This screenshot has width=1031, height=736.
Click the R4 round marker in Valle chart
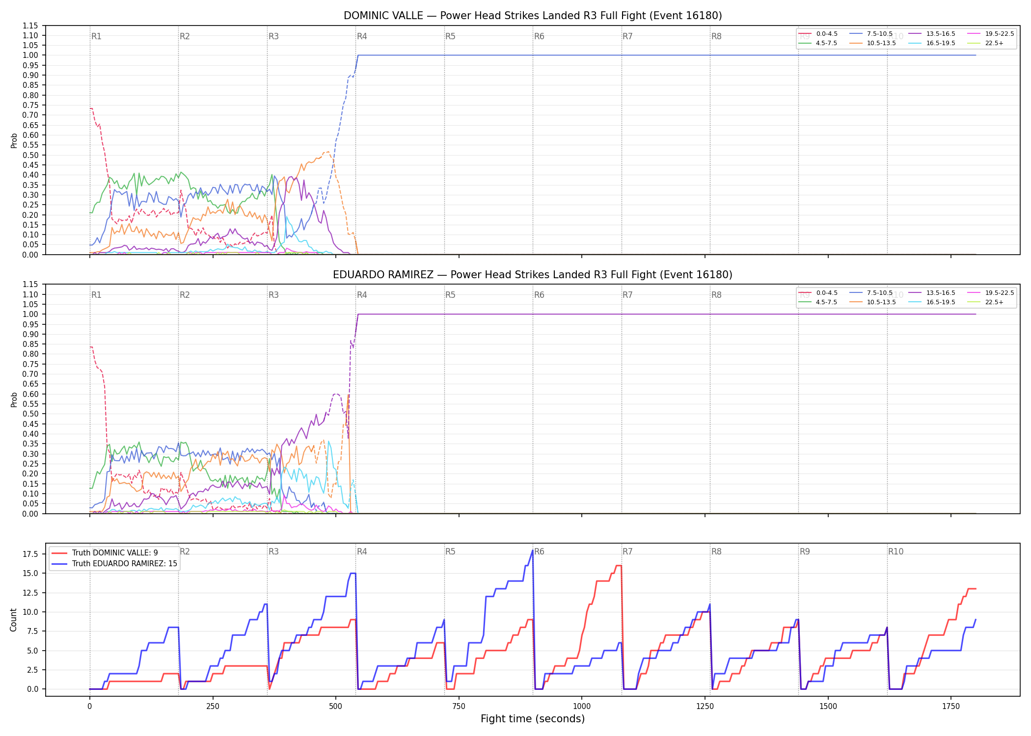[x=362, y=36]
